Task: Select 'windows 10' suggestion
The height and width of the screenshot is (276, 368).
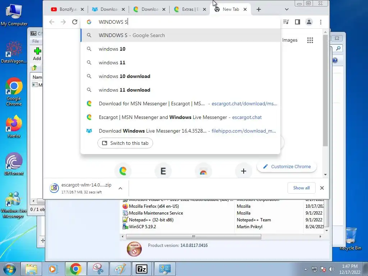Action: [x=180, y=49]
